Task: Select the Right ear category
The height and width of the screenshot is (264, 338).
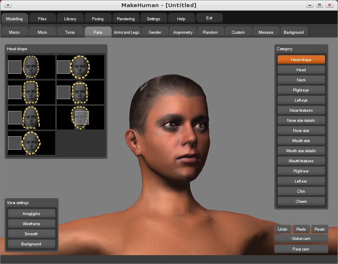Action: (301, 171)
